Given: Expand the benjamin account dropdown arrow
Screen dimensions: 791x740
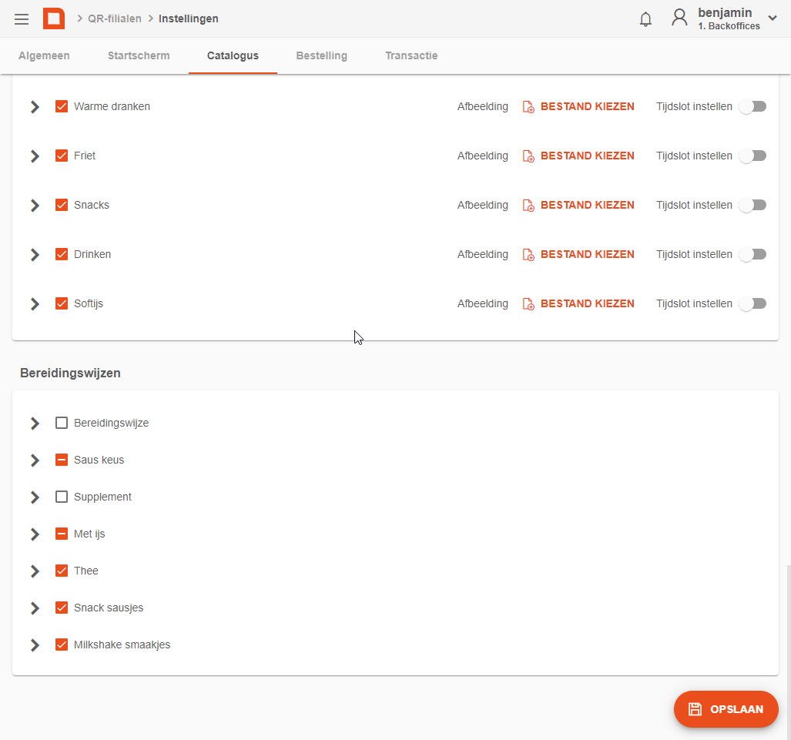Looking at the screenshot, I should coord(773,18).
